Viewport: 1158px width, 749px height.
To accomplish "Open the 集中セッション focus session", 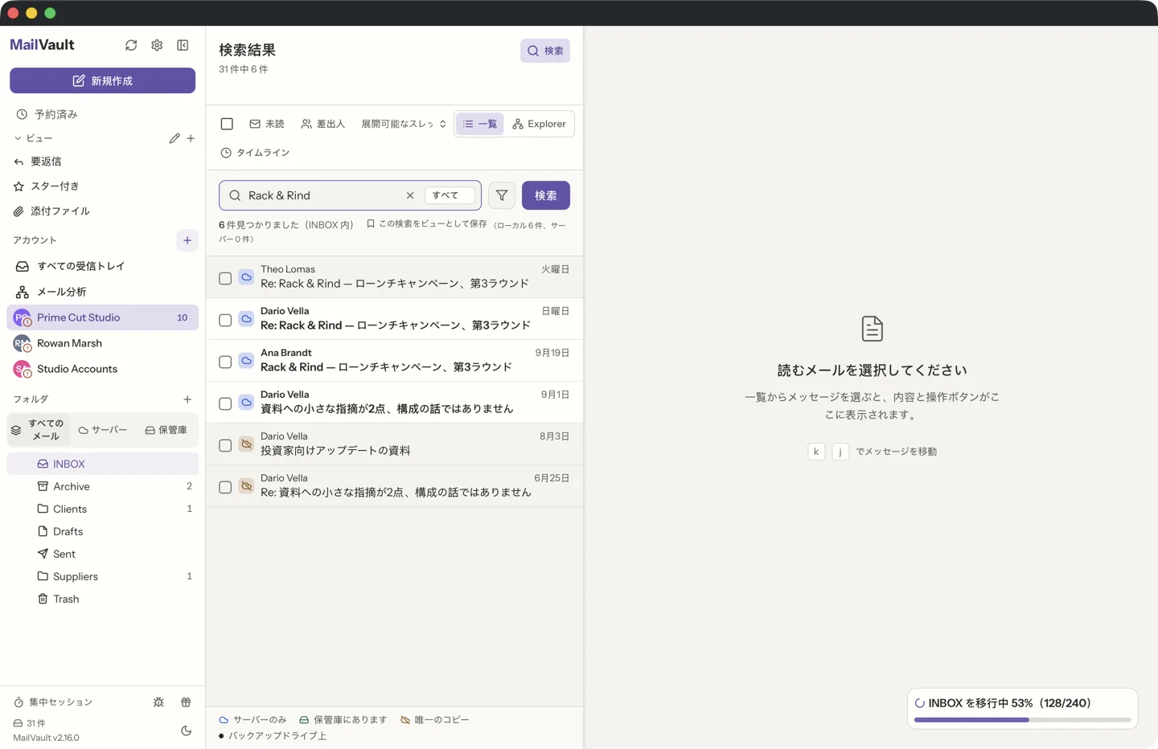I will point(53,702).
